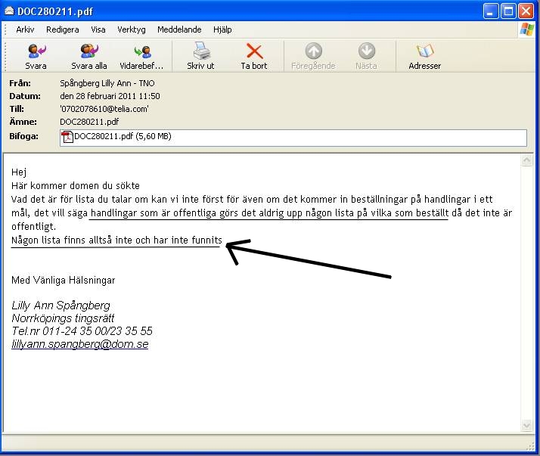Image resolution: width=540 pixels, height=456 pixels.
Task: Open the Meddelande menu
Action: coord(179,29)
